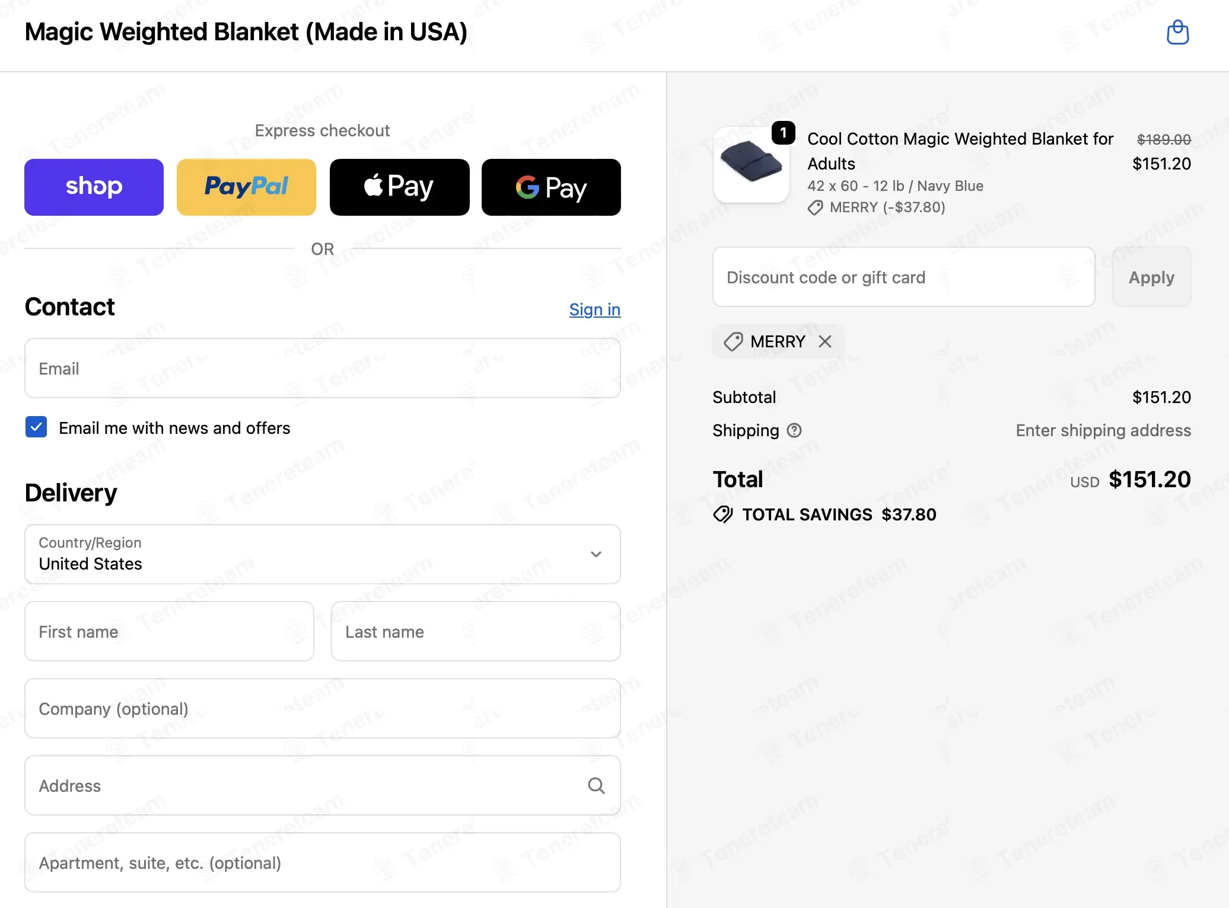
Task: Uncheck email me with news and offers
Action: 36,427
